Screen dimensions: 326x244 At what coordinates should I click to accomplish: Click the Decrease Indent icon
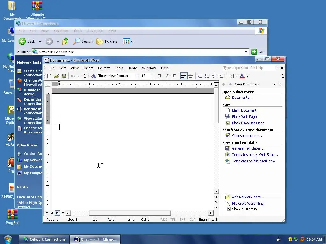pyautogui.click(x=215, y=76)
